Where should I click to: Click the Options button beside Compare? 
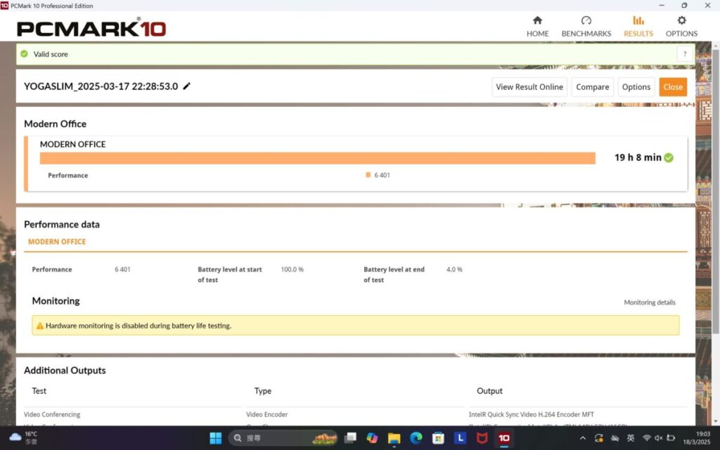636,86
